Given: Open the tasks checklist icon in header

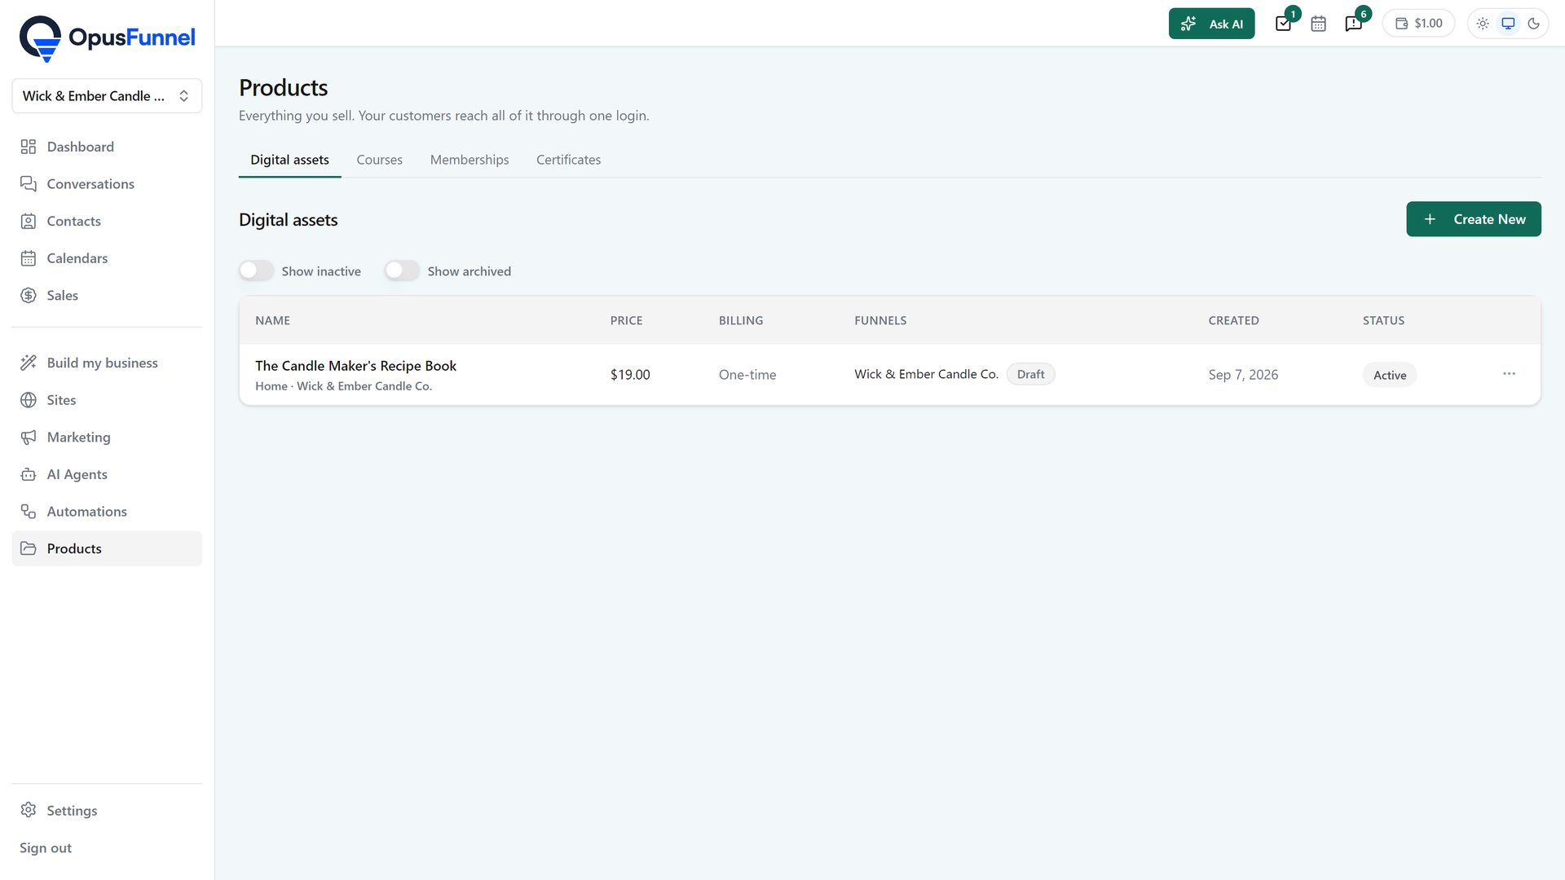Looking at the screenshot, I should [x=1283, y=24].
